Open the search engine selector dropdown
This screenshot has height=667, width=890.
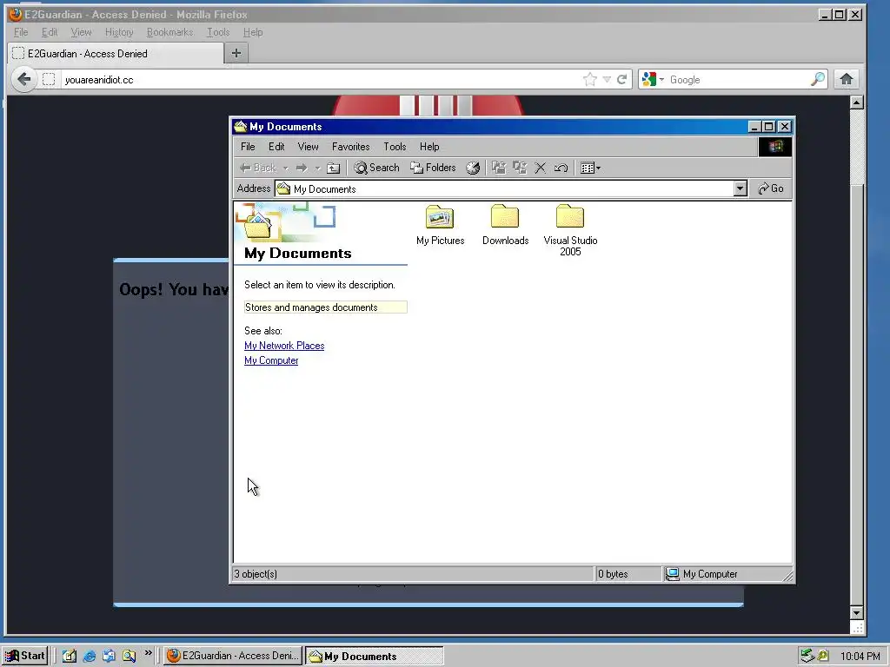(653, 79)
